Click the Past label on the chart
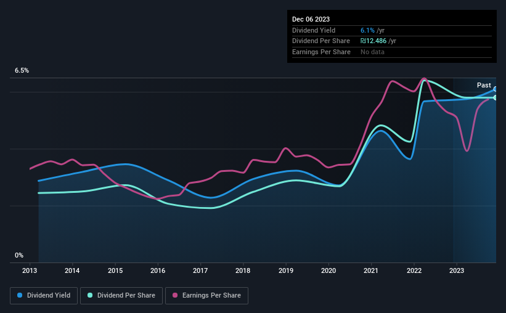The width and height of the screenshot is (506, 313). [484, 85]
